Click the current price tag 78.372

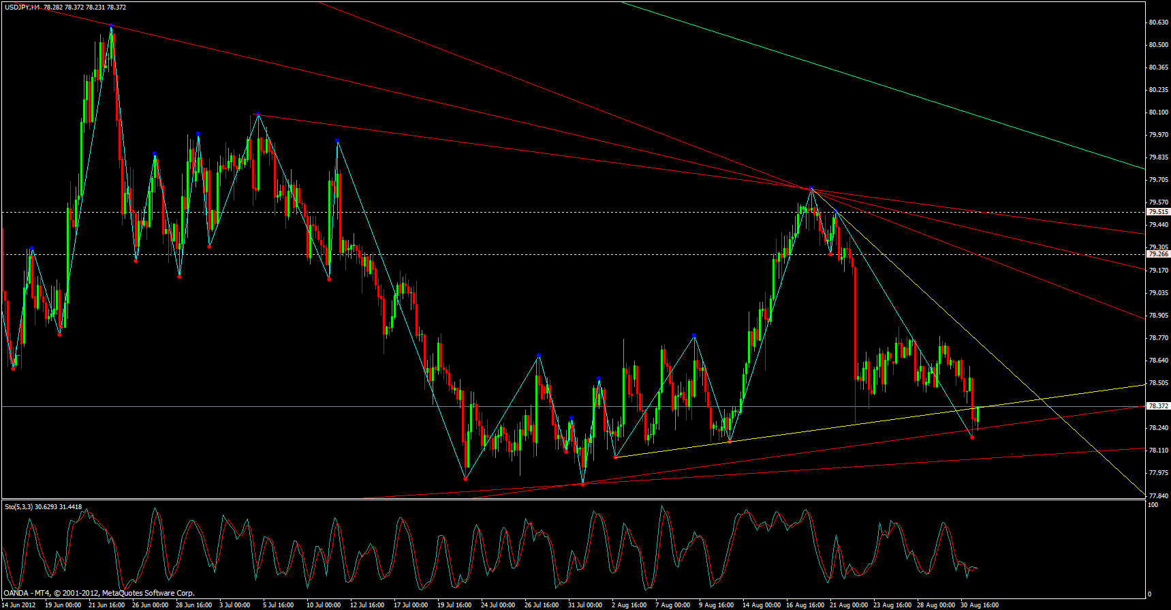(x=1158, y=406)
